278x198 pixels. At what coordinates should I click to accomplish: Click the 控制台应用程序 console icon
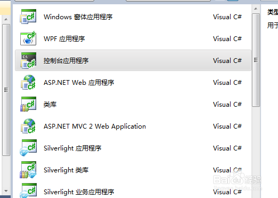[x=28, y=60]
